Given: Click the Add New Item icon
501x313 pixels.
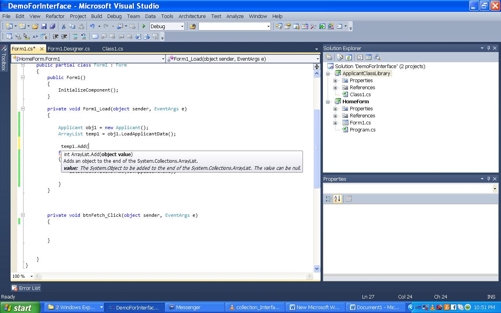Looking at the screenshot, I should (x=22, y=26).
